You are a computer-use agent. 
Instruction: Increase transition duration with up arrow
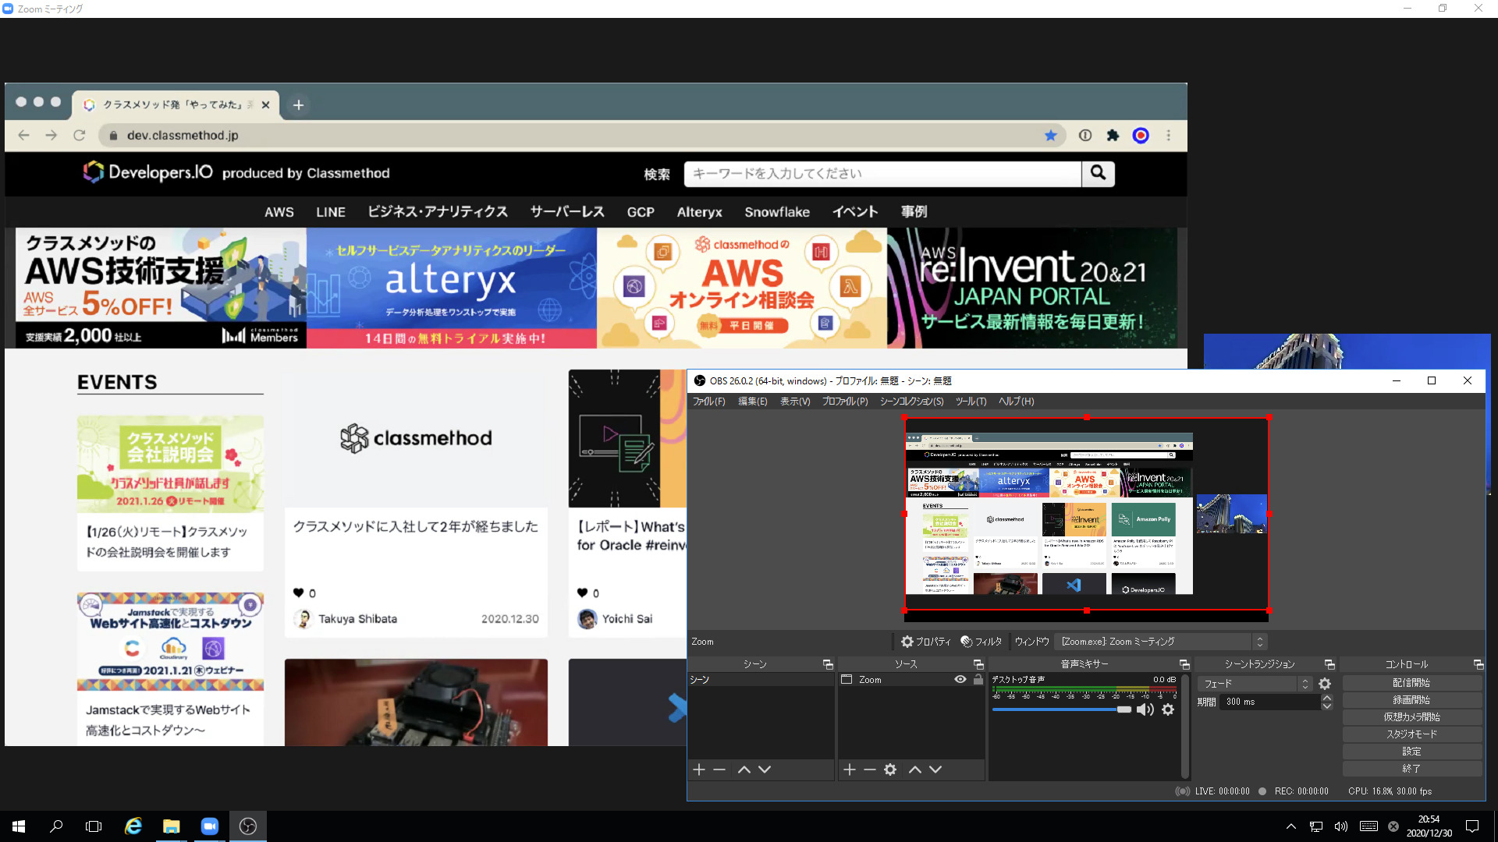[x=1326, y=698]
